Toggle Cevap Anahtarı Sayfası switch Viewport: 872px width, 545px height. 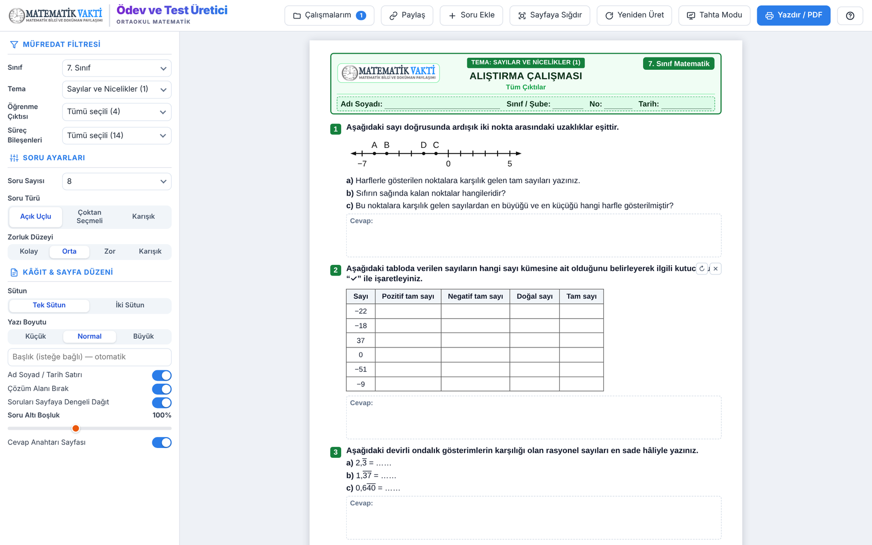(x=162, y=442)
